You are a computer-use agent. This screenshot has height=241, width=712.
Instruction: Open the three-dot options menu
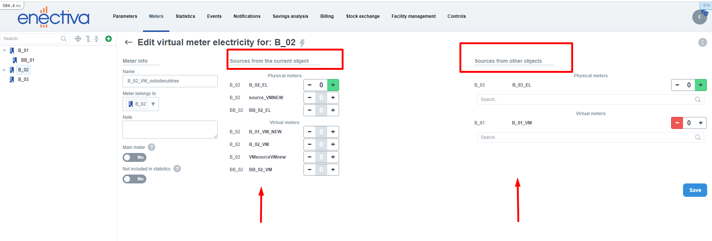pyautogui.click(x=702, y=42)
